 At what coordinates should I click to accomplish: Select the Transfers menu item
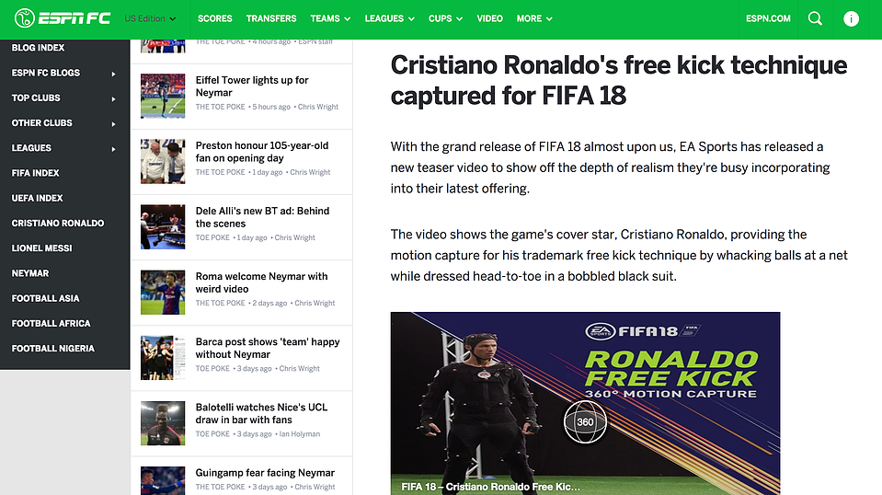(x=271, y=18)
